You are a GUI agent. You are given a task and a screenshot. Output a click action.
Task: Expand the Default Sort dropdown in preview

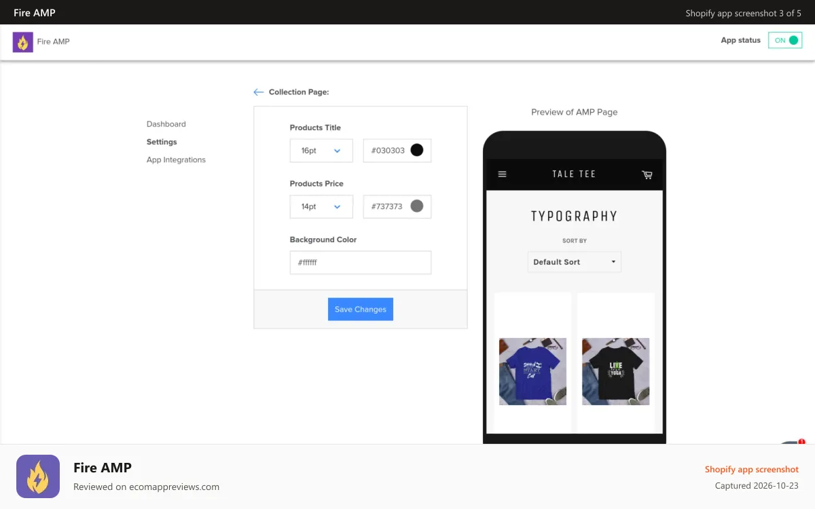575,262
